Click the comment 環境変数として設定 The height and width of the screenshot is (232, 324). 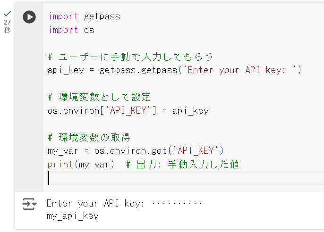pyautogui.click(x=99, y=97)
